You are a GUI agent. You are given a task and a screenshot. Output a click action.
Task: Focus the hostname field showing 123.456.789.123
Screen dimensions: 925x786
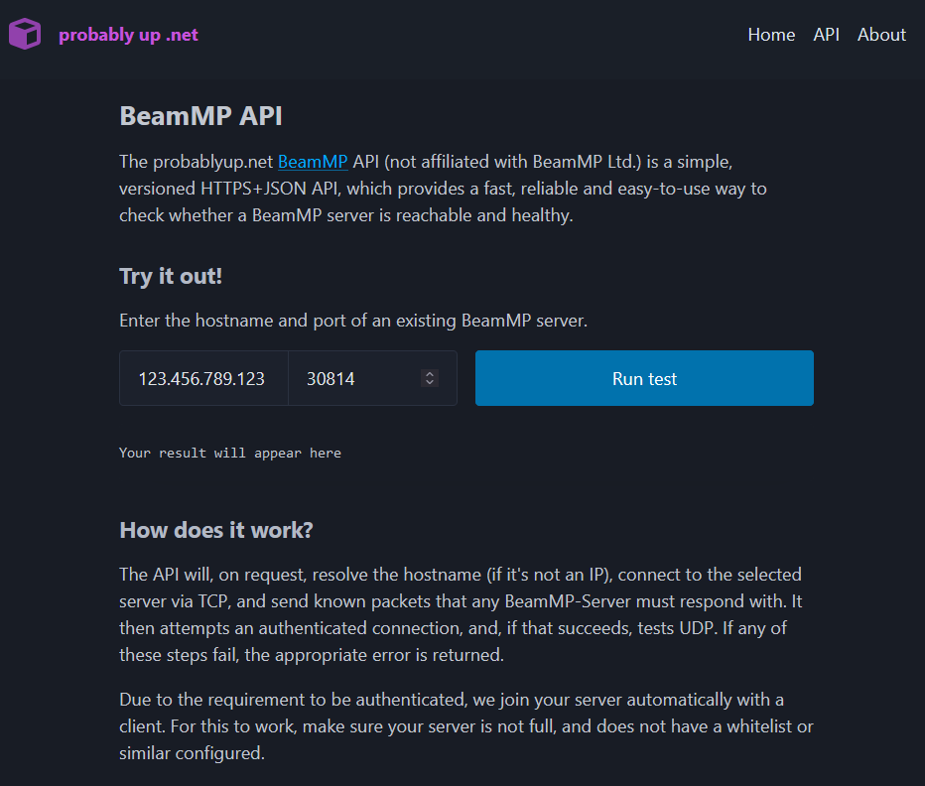click(202, 378)
